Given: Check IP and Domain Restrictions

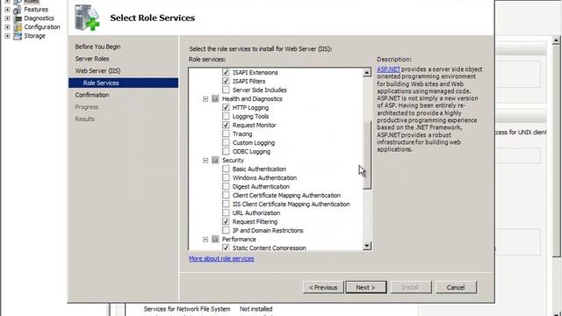Looking at the screenshot, I should click(x=226, y=230).
